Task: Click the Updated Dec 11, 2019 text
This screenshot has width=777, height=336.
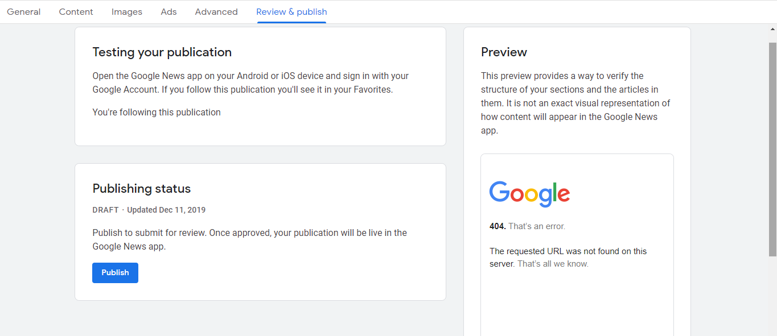Action: tap(166, 210)
